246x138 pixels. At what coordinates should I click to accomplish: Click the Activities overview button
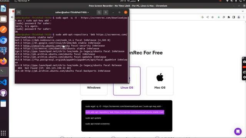5,1
